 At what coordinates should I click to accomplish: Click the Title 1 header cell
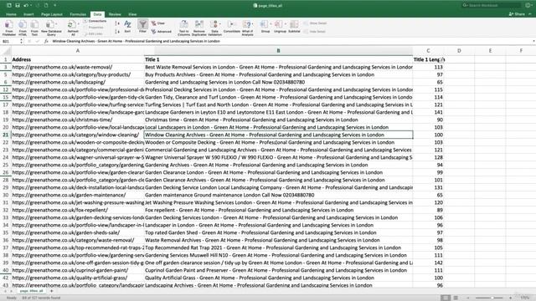point(278,59)
